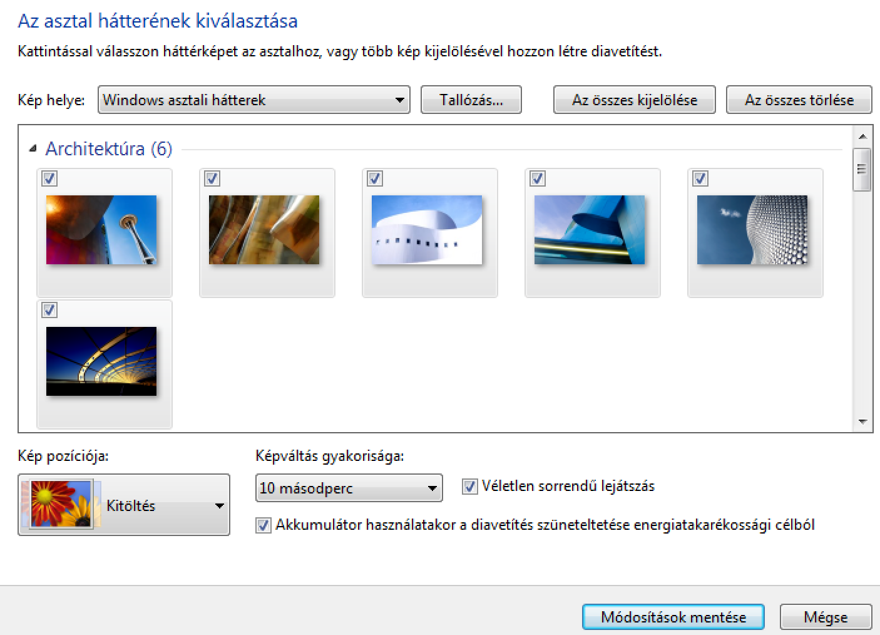Open the Kép helye location dropdown
The width and height of the screenshot is (880, 635).
(254, 100)
